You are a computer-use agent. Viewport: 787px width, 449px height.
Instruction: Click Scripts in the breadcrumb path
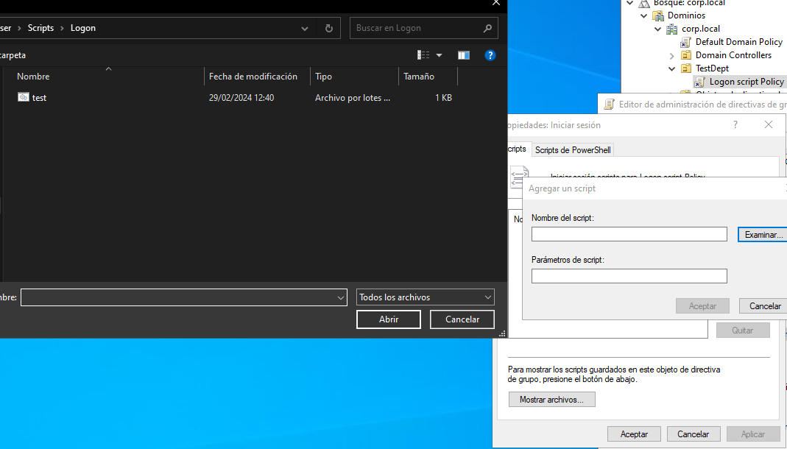[x=40, y=28]
